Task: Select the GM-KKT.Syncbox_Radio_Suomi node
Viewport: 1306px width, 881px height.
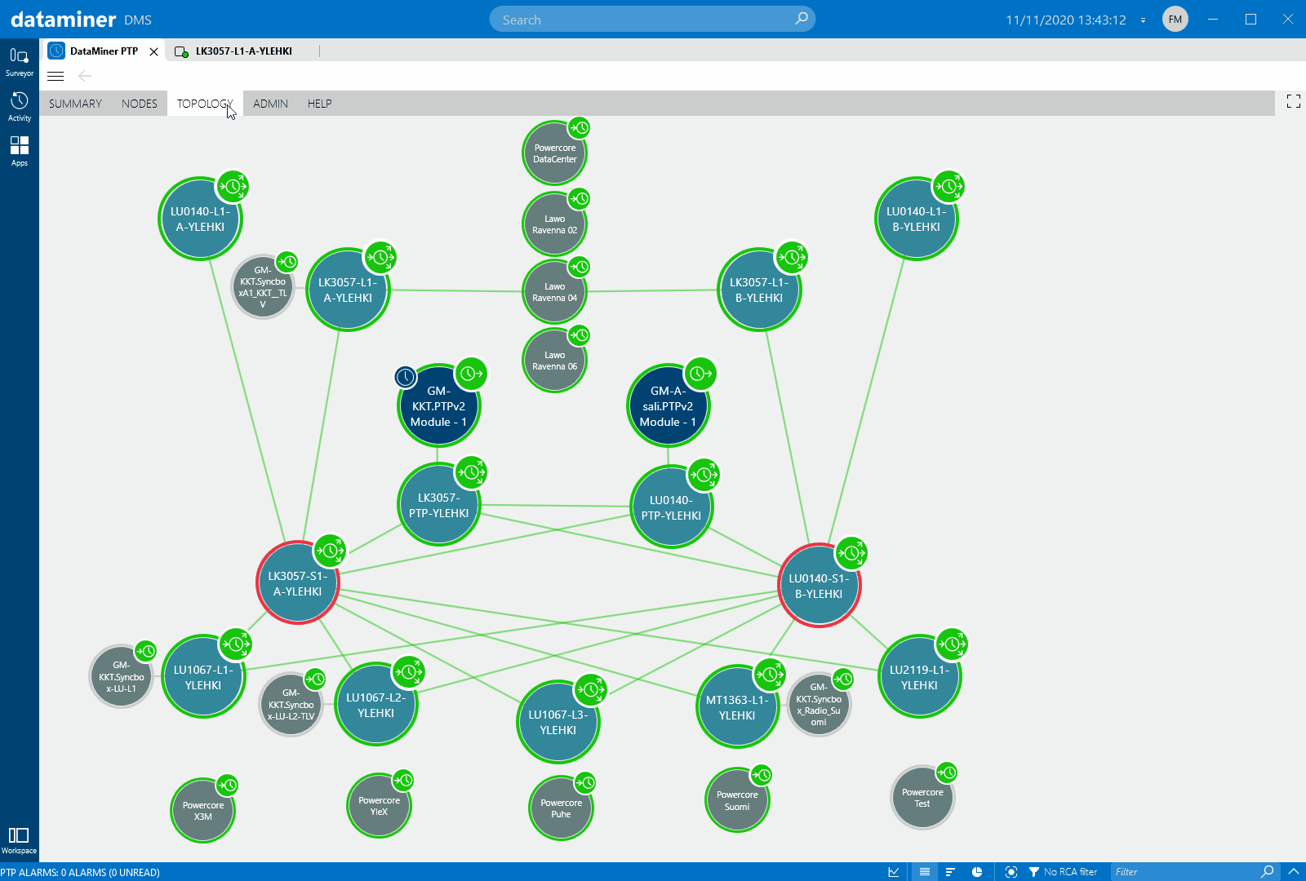Action: coord(819,705)
